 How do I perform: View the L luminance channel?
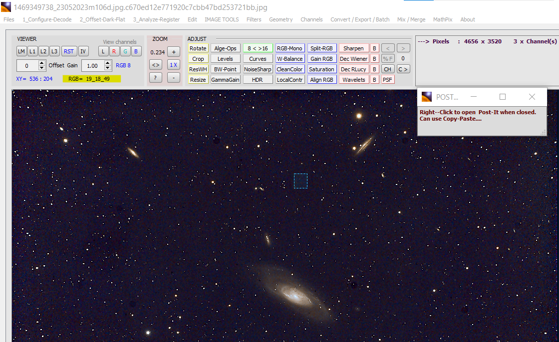click(103, 51)
